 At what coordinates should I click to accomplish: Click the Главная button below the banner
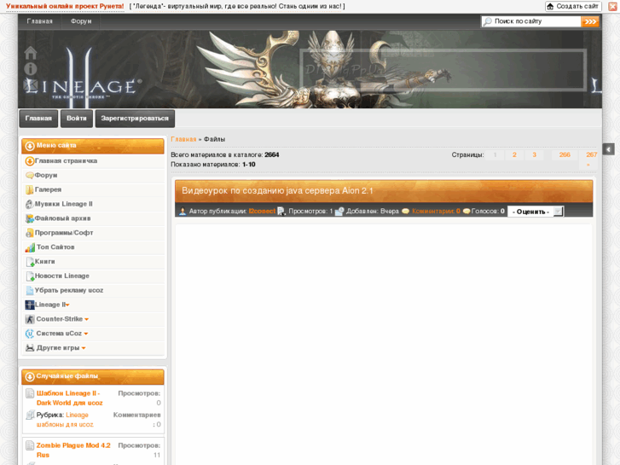(38, 119)
